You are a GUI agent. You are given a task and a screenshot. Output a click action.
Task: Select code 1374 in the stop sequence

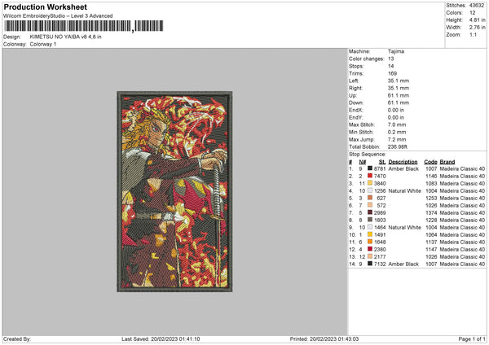pos(431,212)
